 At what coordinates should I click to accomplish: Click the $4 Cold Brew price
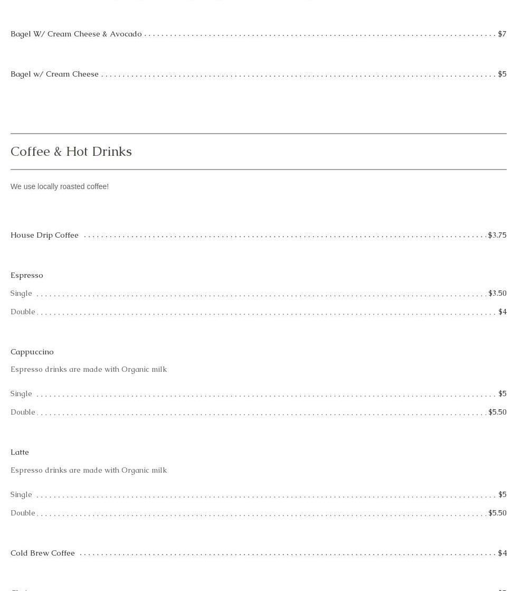click(x=502, y=553)
